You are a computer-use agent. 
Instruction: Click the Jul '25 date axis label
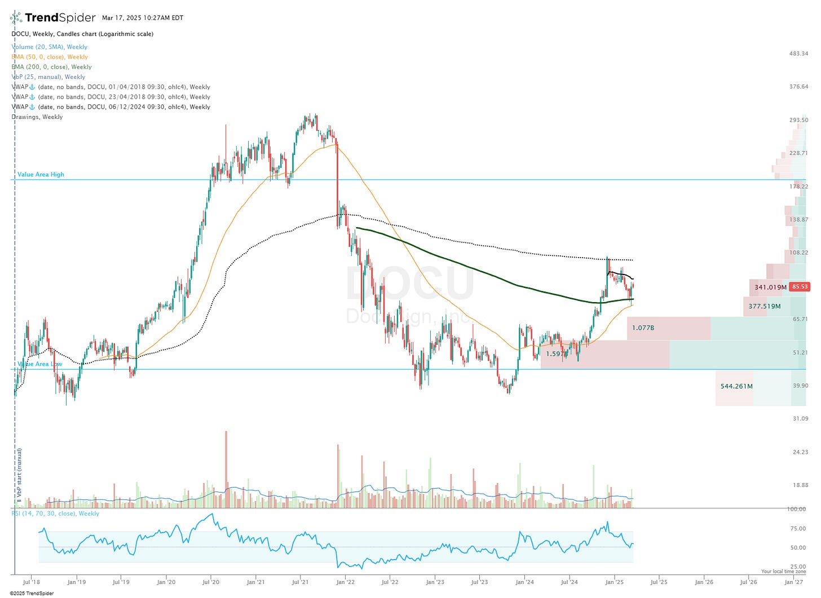click(x=659, y=582)
